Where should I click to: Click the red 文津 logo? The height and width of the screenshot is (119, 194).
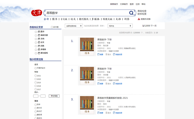37,13
